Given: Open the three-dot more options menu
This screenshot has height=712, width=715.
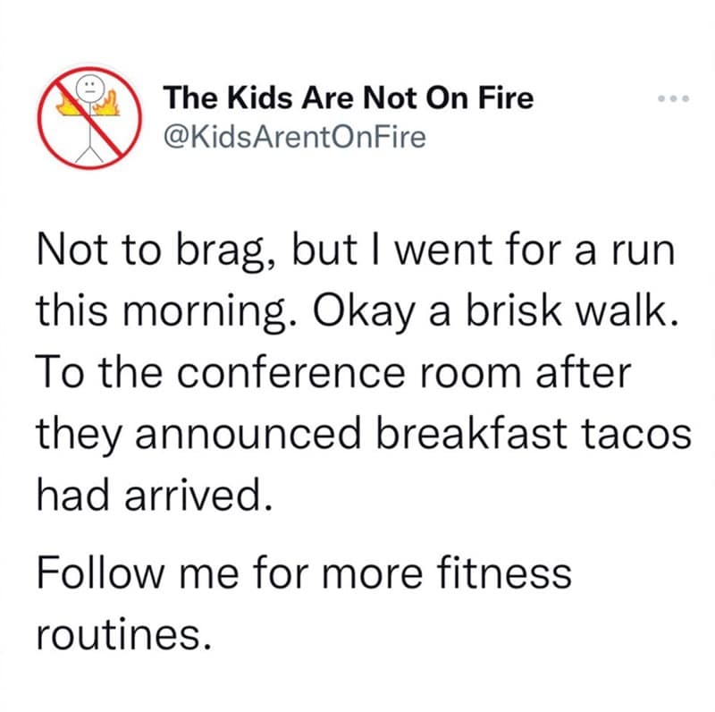Looking at the screenshot, I should (x=667, y=99).
